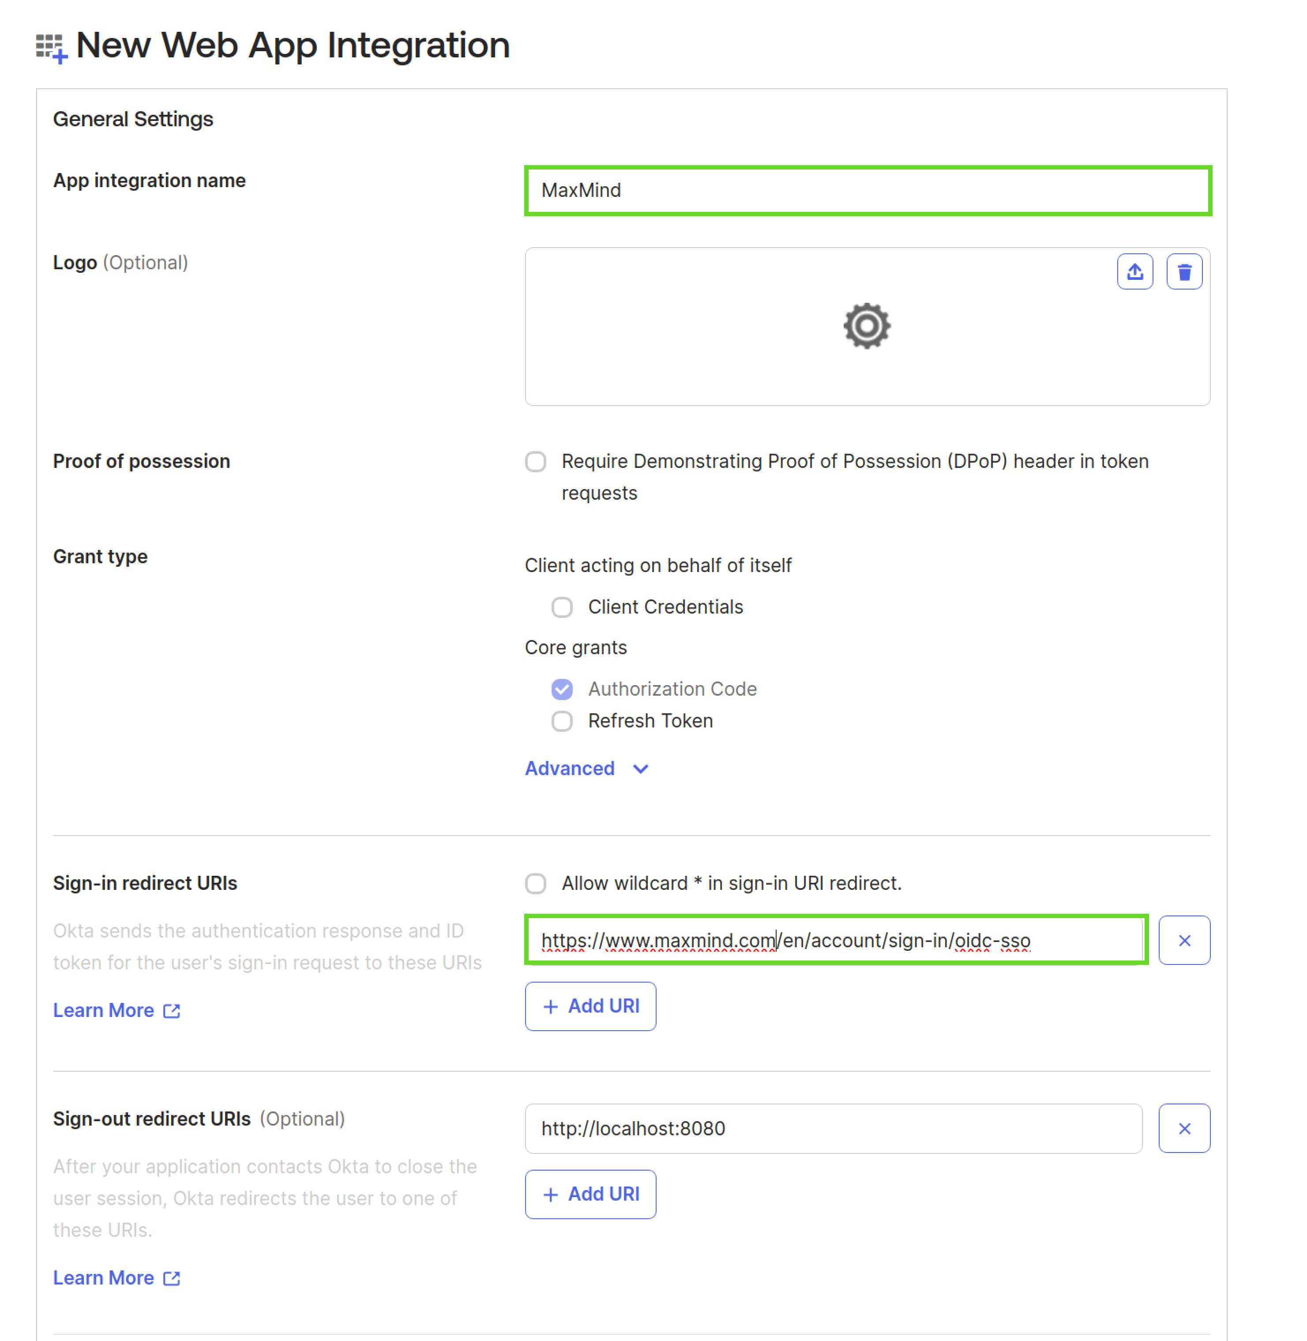The image size is (1307, 1341).
Task: Remove the sign-out localhost URI with X
Action: pyautogui.click(x=1184, y=1128)
